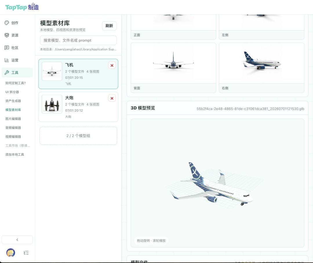Select the 飞机 model group card
313x263 pixels.
click(x=78, y=74)
